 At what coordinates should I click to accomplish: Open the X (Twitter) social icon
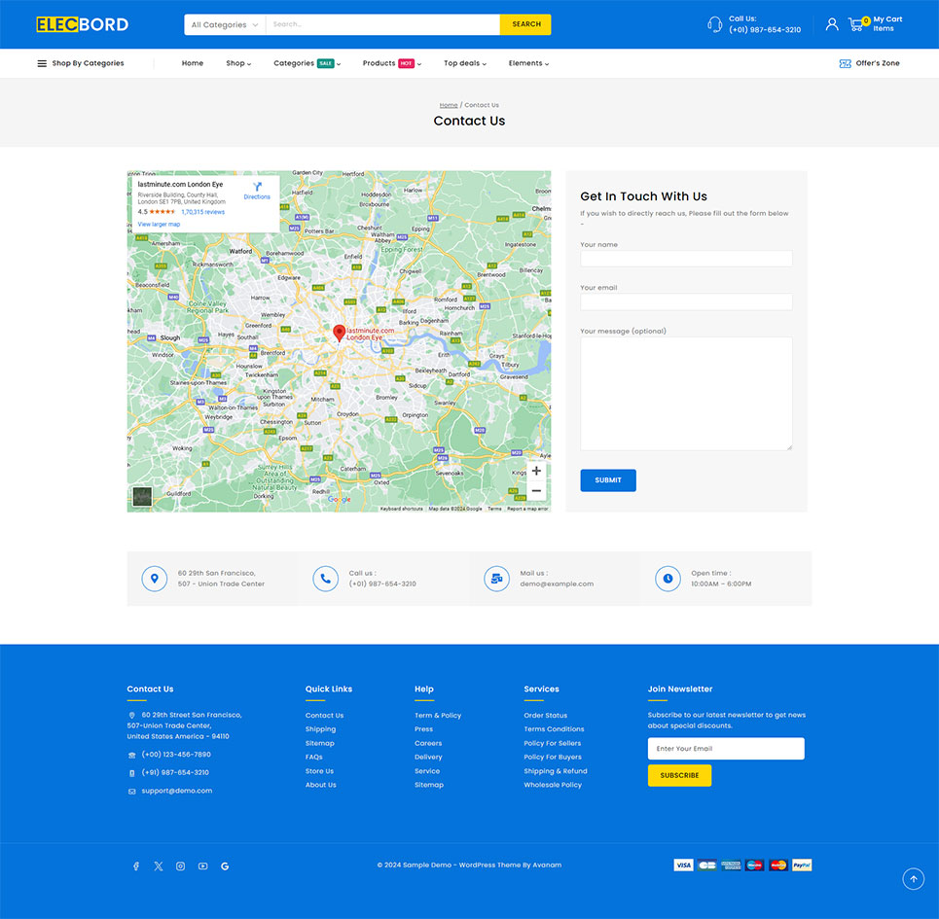coord(159,866)
